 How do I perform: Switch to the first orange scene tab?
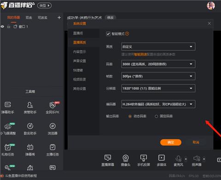tap(13, 18)
